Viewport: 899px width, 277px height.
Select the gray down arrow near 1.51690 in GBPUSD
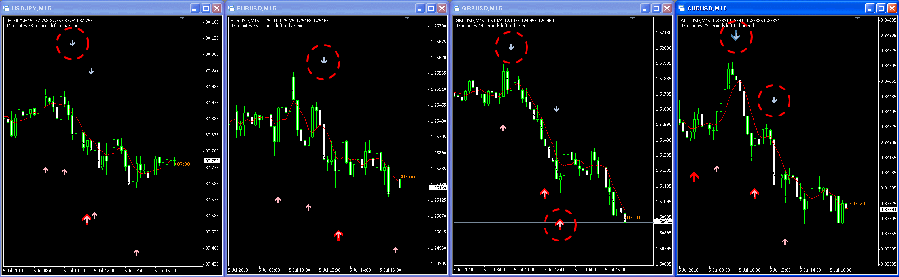pyautogui.click(x=557, y=109)
